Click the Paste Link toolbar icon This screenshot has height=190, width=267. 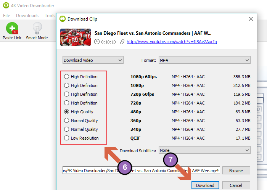pyautogui.click(x=12, y=29)
